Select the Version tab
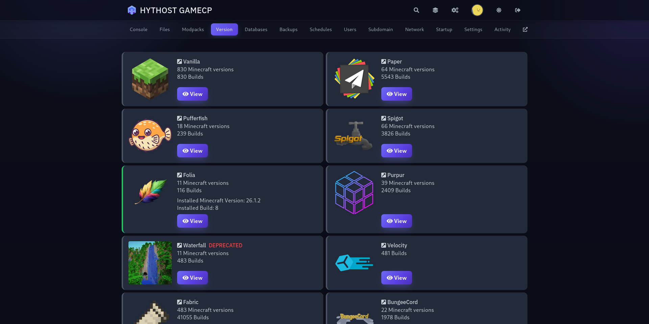 [224, 29]
